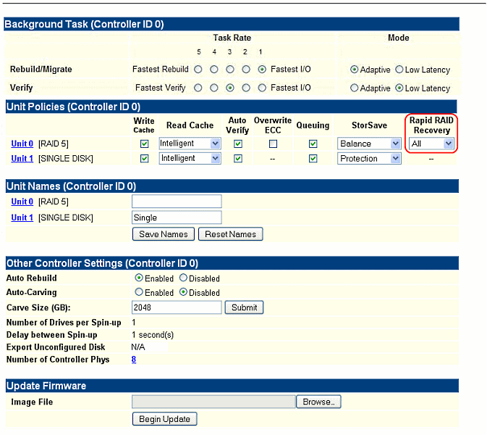Screen dimensions: 487x435
Task: Toggle Auto Verify for Unit 1
Action: pos(238,159)
